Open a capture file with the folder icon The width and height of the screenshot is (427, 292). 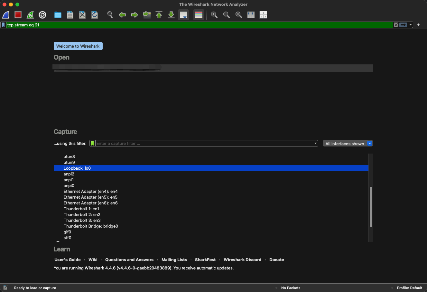(x=58, y=15)
